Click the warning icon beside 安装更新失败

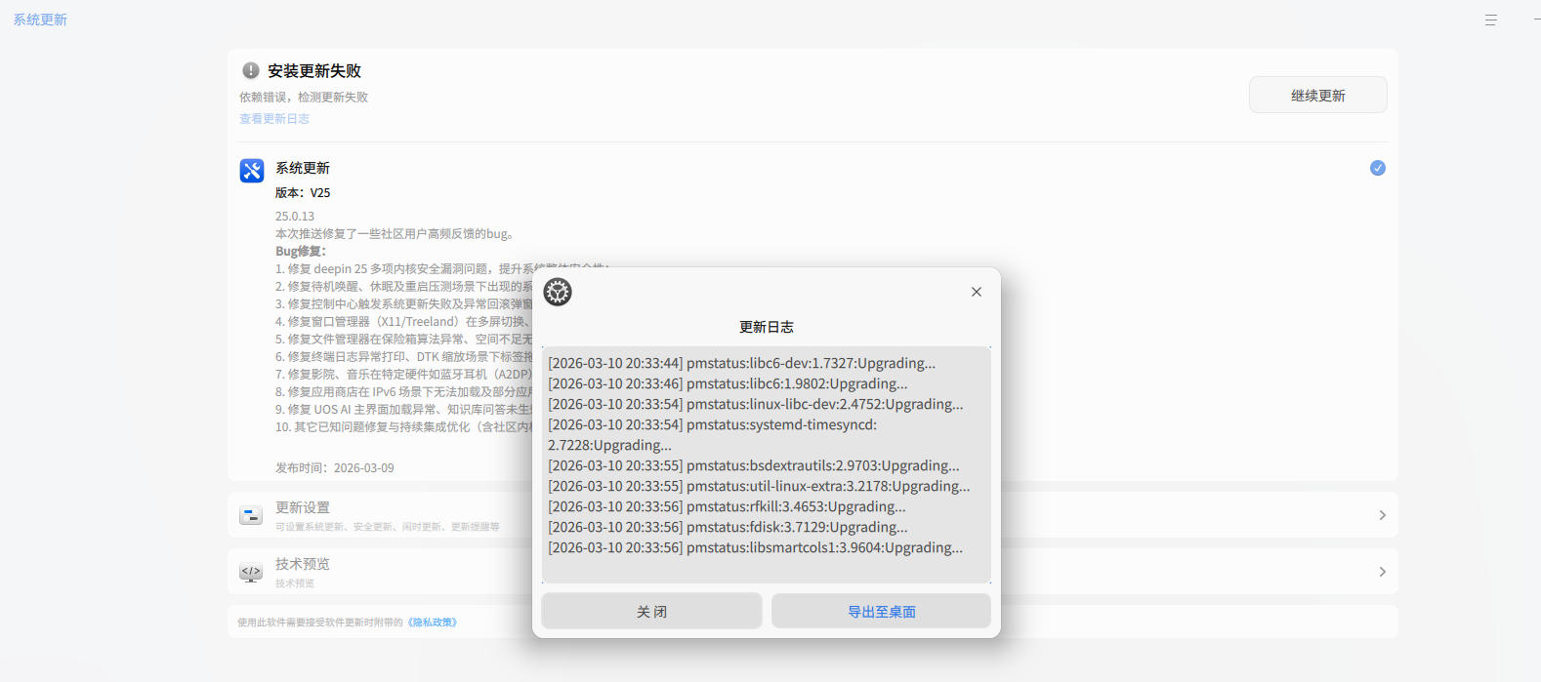pyautogui.click(x=251, y=70)
